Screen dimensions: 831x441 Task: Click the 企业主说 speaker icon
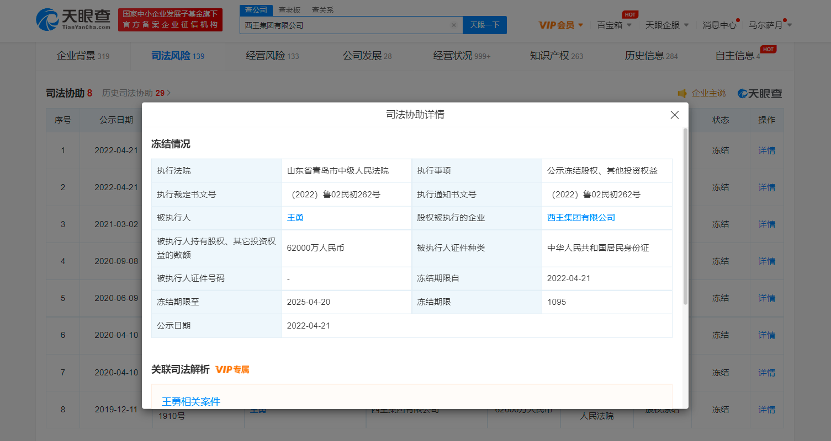click(x=682, y=93)
